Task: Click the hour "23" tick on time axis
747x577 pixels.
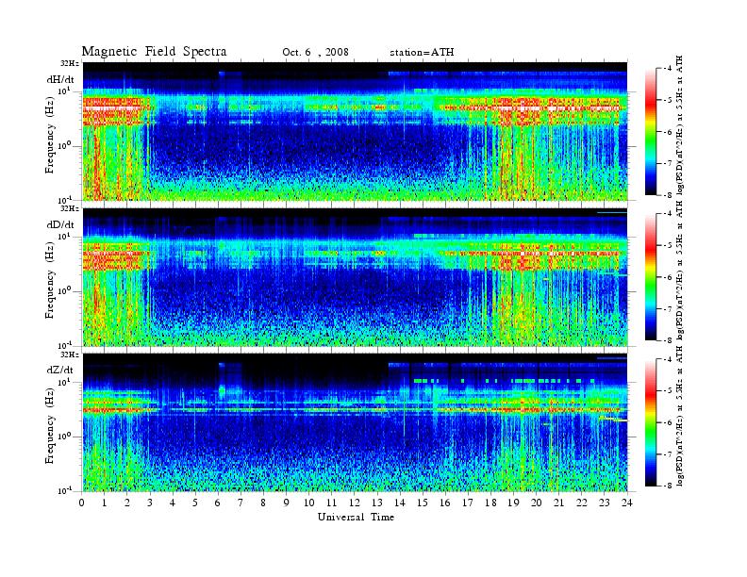Action: coord(605,503)
